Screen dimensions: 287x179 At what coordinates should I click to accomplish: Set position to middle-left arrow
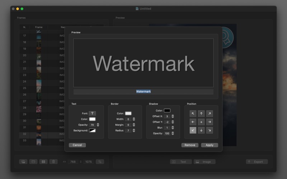pos(193,122)
